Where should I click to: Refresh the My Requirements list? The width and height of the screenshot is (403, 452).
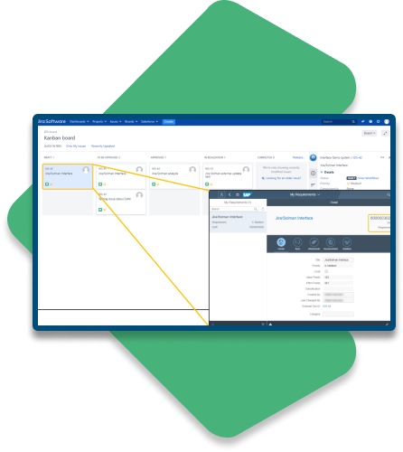[x=263, y=209]
